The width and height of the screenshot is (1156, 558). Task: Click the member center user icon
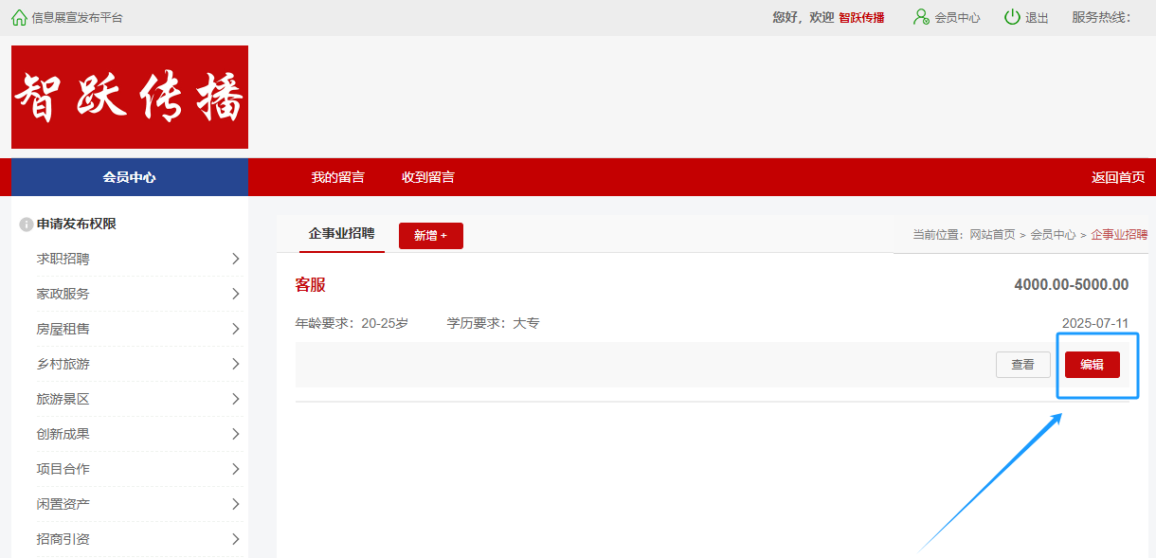[921, 17]
